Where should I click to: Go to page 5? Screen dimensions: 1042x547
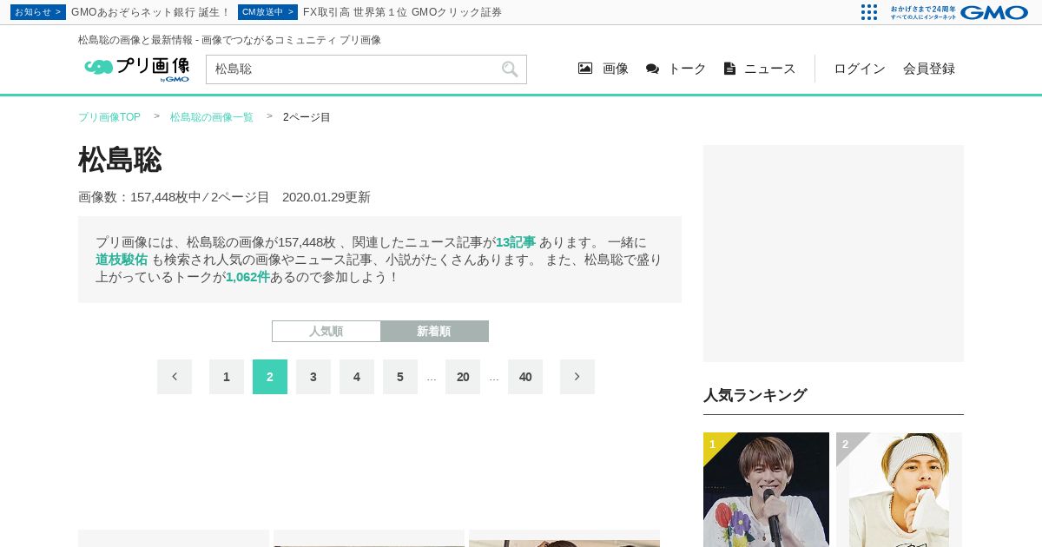tap(400, 377)
